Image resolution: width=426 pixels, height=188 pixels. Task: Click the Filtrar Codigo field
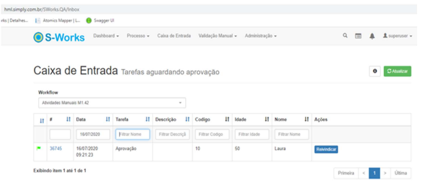click(212, 134)
